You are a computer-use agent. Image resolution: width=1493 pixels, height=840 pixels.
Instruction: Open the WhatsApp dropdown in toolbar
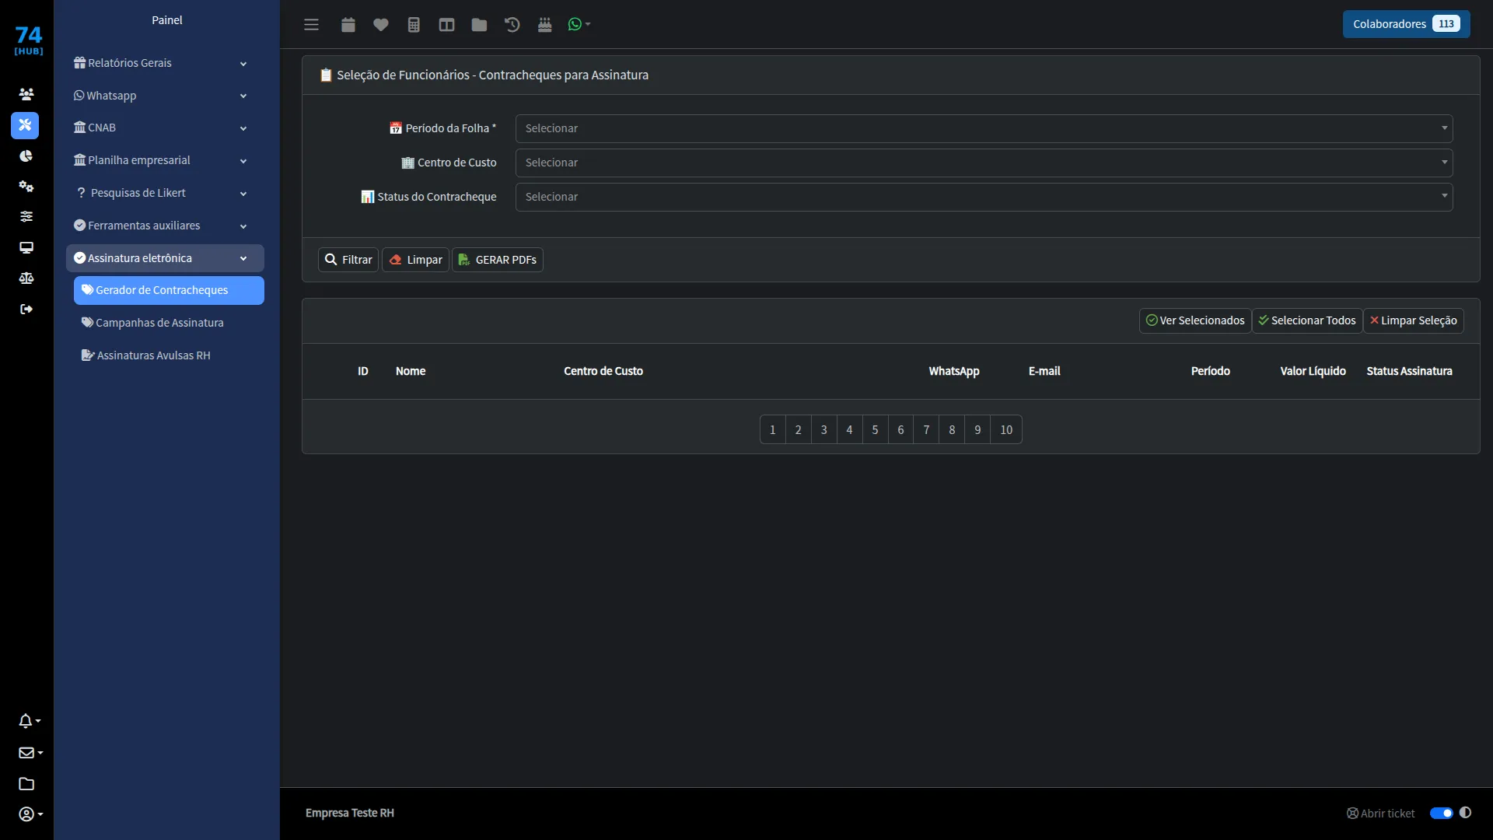pyautogui.click(x=579, y=24)
